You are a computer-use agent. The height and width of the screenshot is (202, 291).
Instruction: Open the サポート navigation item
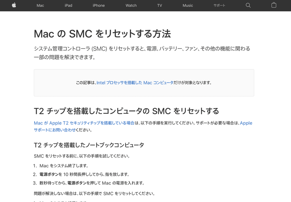click(x=219, y=5)
